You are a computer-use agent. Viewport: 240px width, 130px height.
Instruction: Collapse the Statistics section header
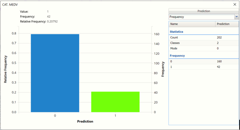click(x=177, y=31)
